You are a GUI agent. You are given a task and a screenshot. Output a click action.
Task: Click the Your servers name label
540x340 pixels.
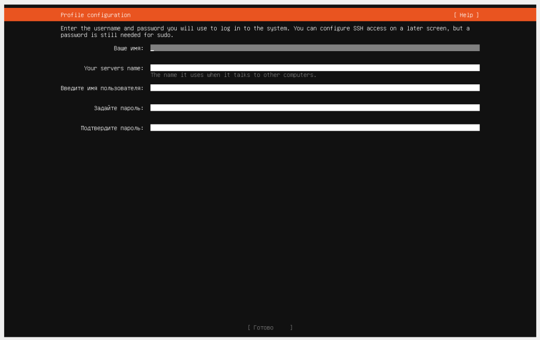pos(113,69)
